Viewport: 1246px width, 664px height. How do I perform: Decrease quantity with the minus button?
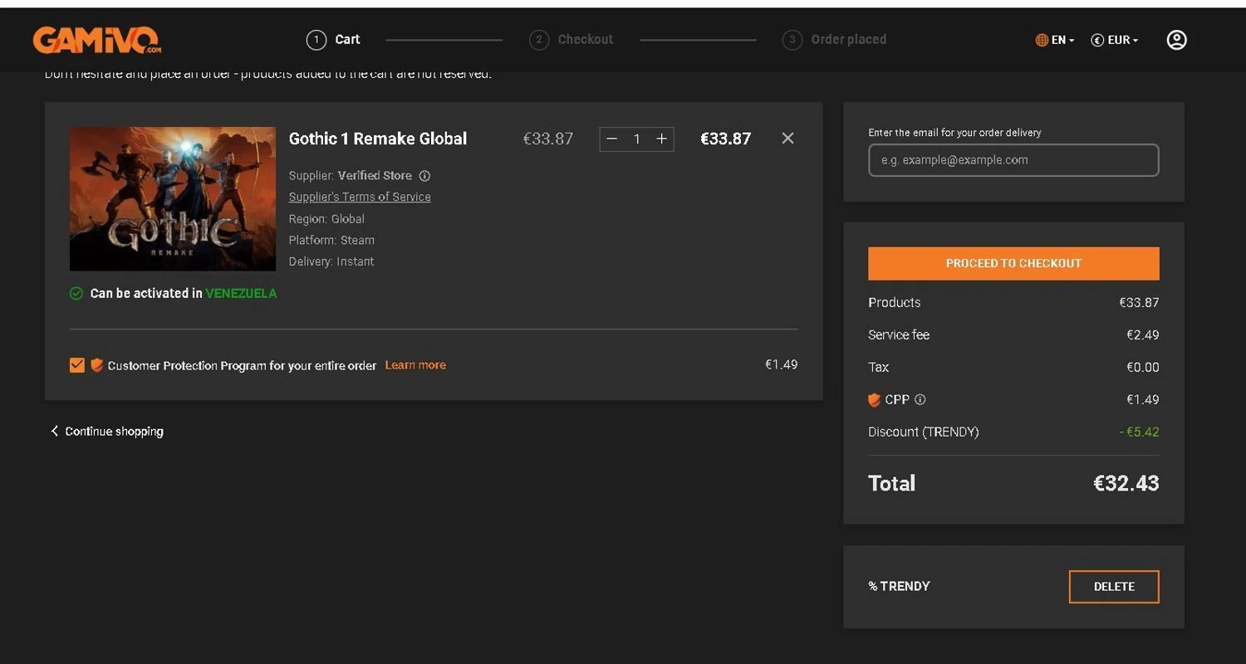(612, 139)
